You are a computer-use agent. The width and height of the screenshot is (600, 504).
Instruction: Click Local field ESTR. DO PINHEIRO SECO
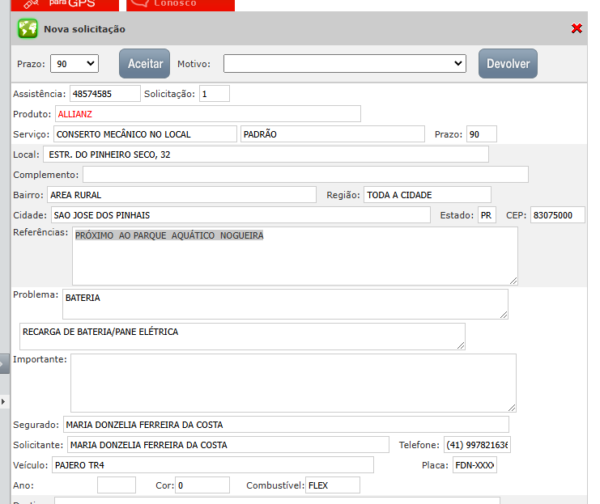point(266,155)
